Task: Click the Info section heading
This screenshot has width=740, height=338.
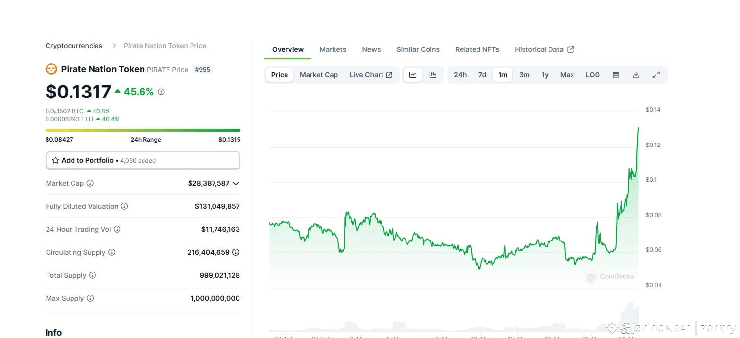Action: coord(53,333)
